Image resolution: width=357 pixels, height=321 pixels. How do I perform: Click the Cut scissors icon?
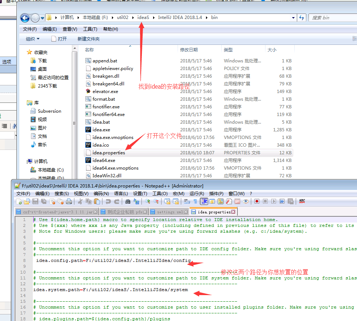[x=80, y=201]
